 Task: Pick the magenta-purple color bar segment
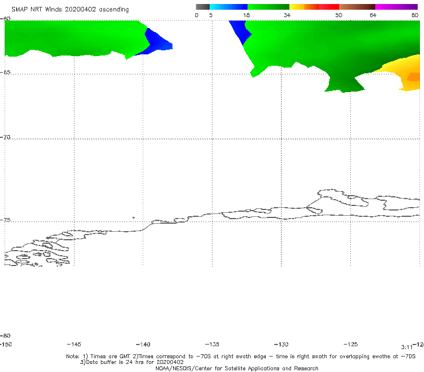(396, 7)
